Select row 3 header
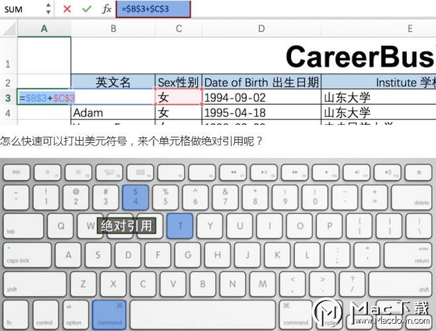Image resolution: width=436 pixels, height=331 pixels. (x=8, y=98)
